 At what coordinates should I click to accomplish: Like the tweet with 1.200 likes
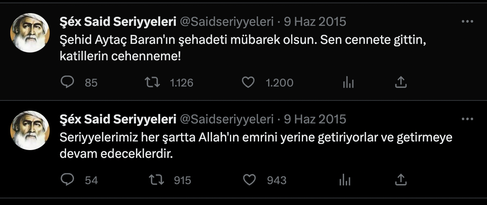[x=248, y=82]
